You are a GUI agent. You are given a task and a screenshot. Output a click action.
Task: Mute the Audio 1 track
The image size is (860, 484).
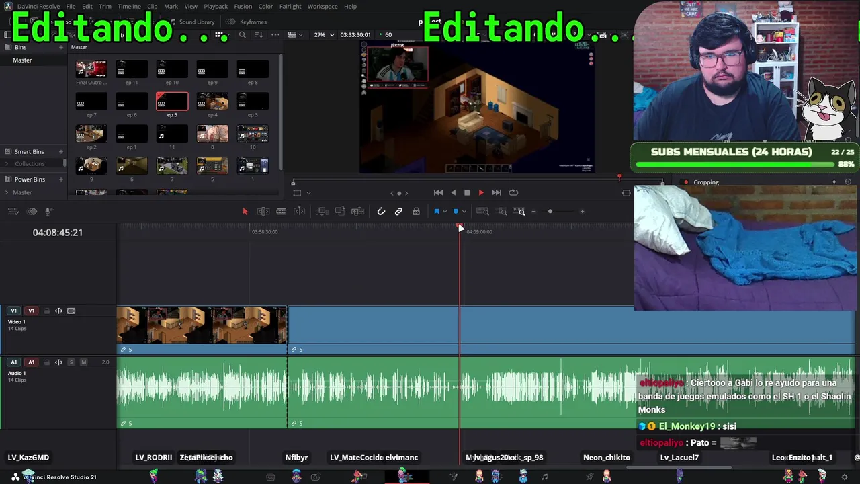[x=83, y=362]
